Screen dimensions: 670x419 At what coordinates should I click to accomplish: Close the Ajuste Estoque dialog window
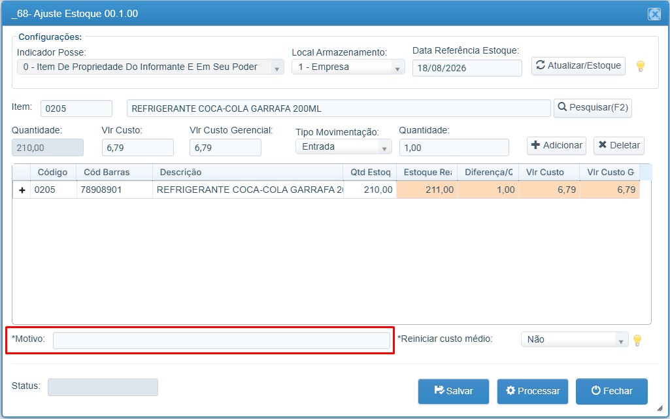(x=654, y=14)
